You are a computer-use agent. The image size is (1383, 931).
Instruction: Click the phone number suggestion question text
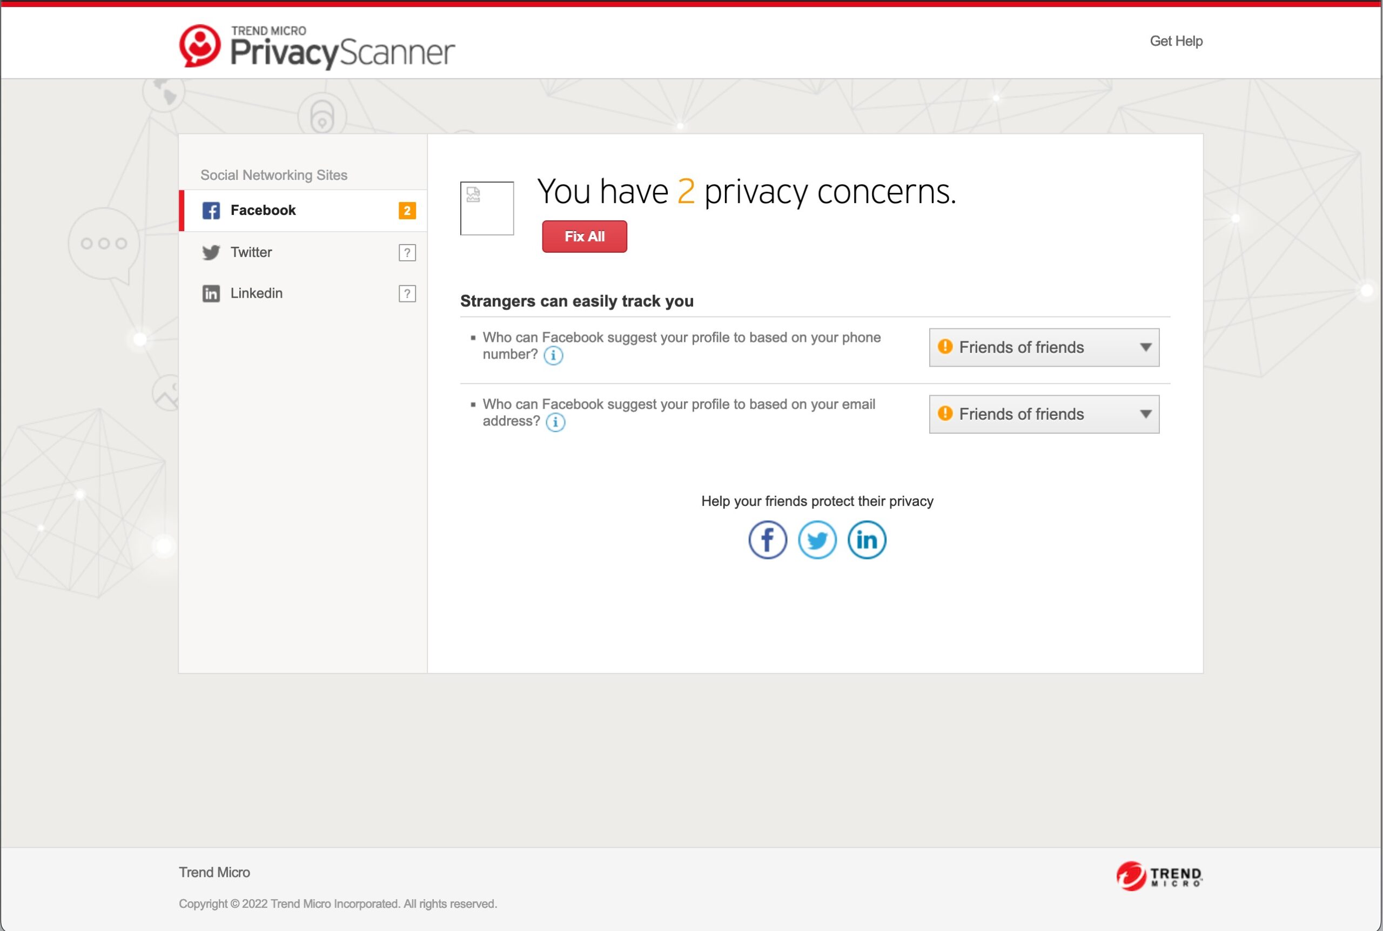click(682, 346)
